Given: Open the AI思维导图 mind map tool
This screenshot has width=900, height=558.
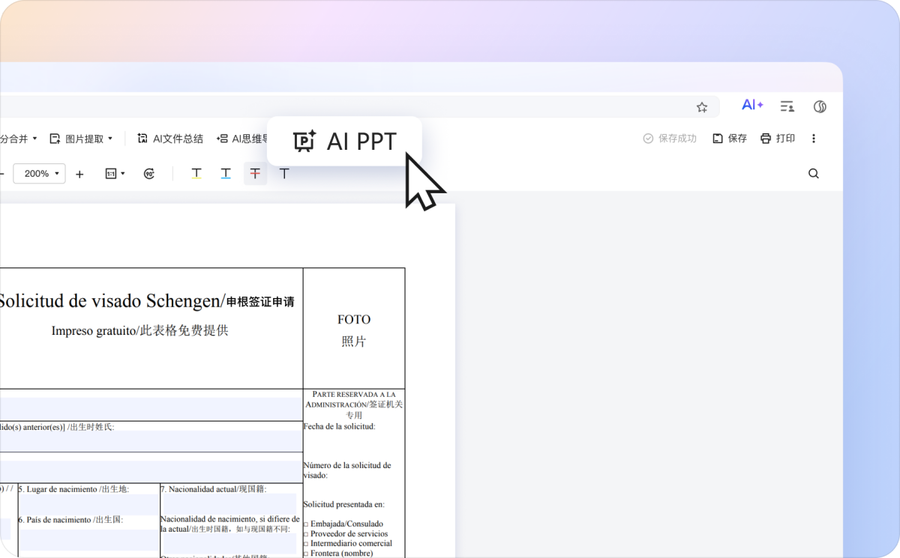Looking at the screenshot, I should tap(243, 138).
